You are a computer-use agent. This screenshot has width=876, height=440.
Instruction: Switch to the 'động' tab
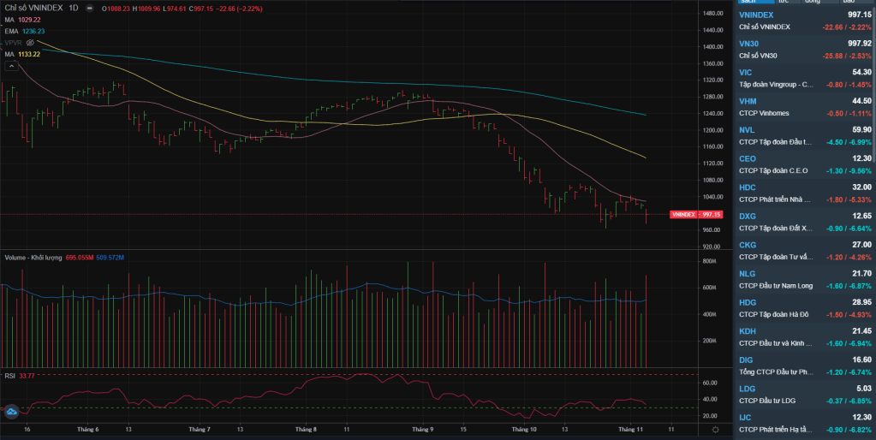pos(812,3)
